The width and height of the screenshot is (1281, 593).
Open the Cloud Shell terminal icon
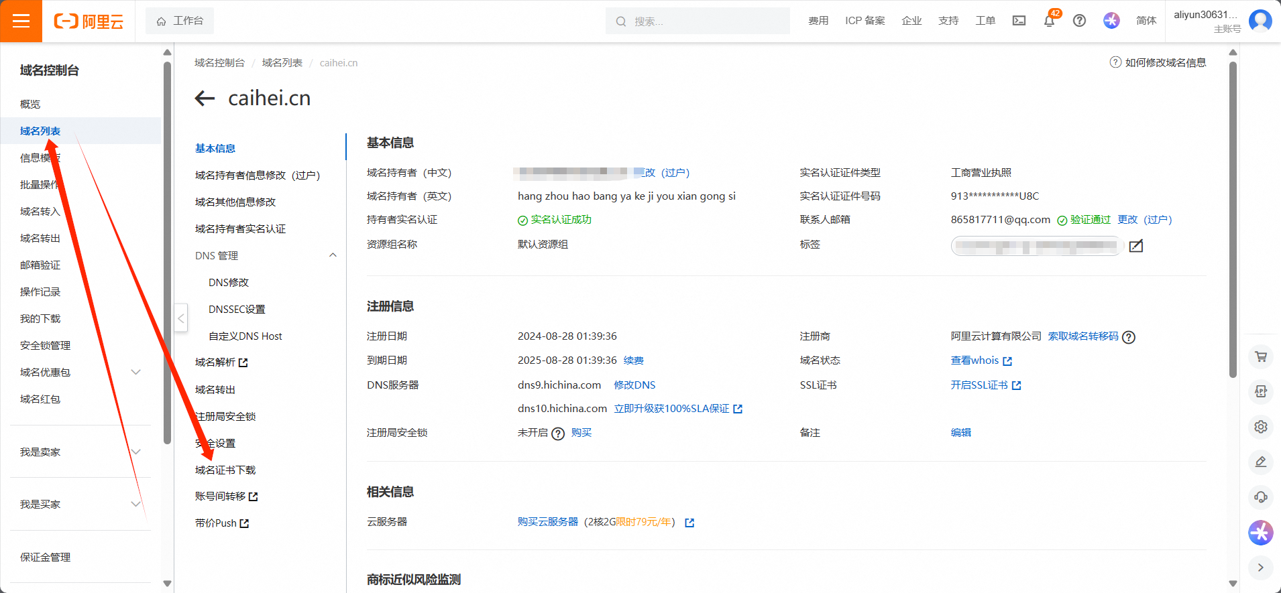click(x=1019, y=21)
